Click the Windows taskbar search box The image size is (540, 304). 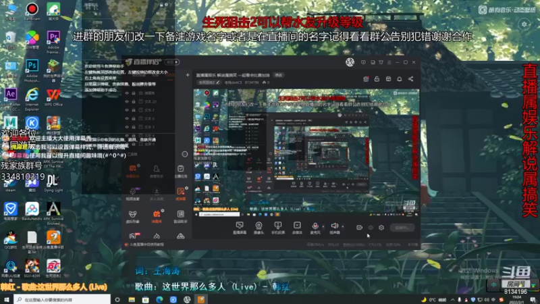[62, 299]
